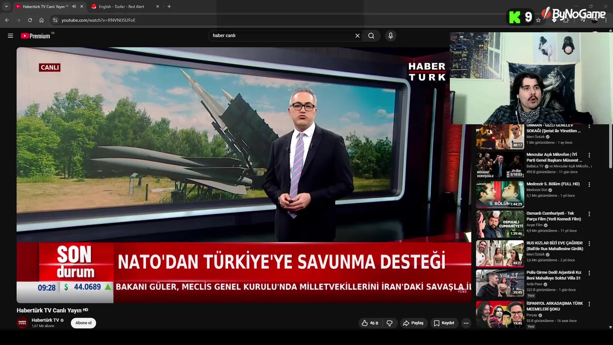Go back with browser back arrow

[7, 20]
